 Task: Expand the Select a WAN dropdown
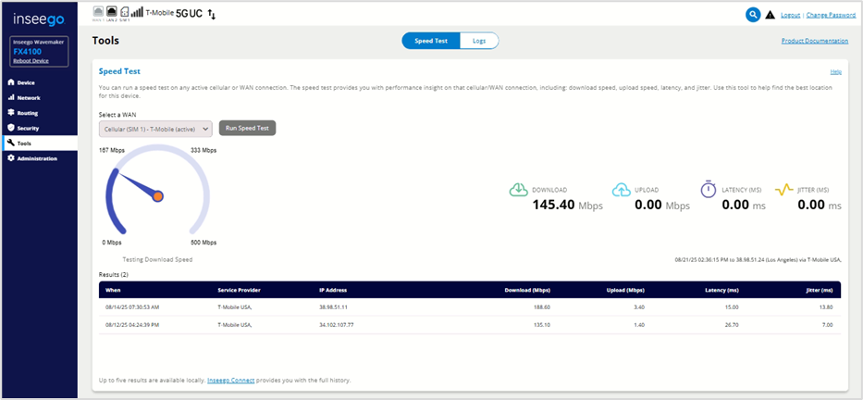click(155, 129)
